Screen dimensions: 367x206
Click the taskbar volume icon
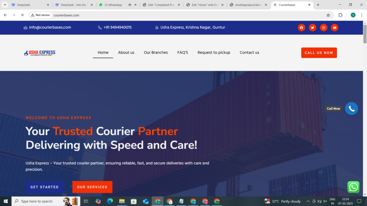pos(325,201)
